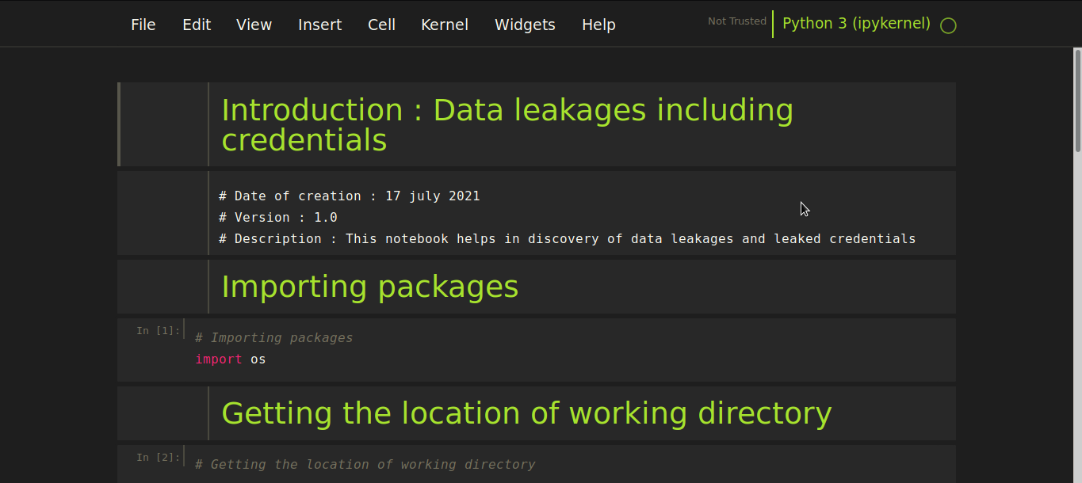Screen dimensions: 1082x483
Task: Open the Cell menu
Action: [381, 25]
